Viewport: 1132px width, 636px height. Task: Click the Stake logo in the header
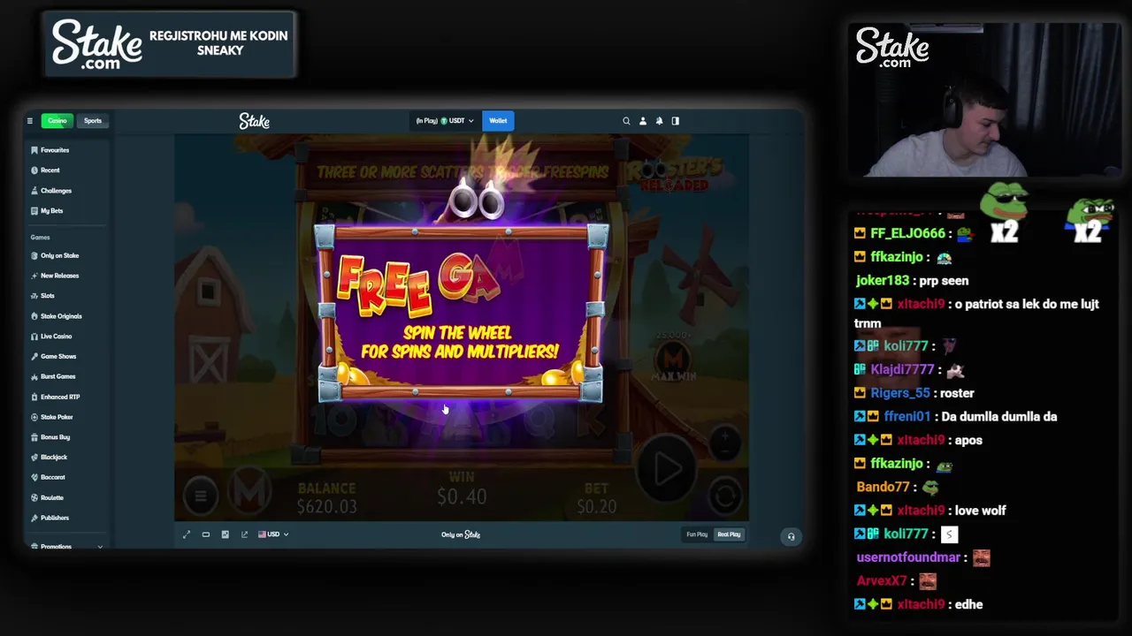coord(254,121)
